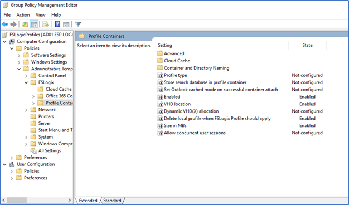
Task: Click the Server folder icon in tree
Action: tap(33, 124)
